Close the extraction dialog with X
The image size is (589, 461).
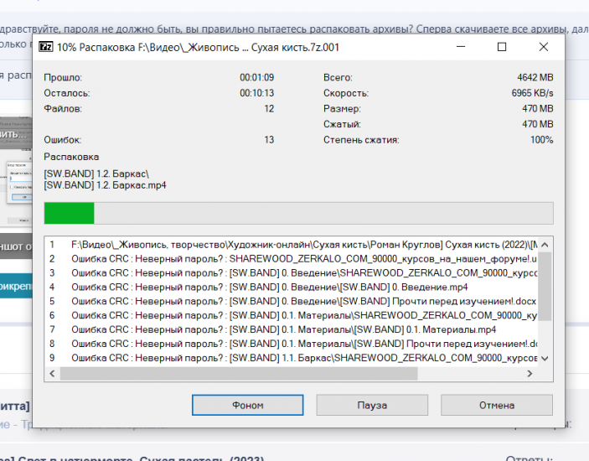pos(544,47)
